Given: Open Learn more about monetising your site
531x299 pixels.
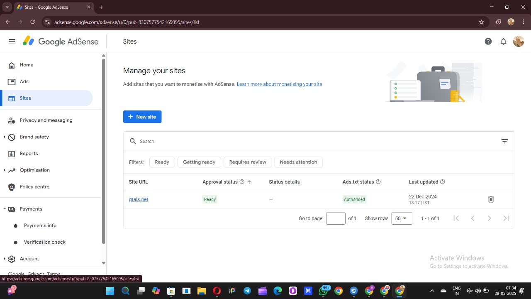Looking at the screenshot, I should 279,84.
